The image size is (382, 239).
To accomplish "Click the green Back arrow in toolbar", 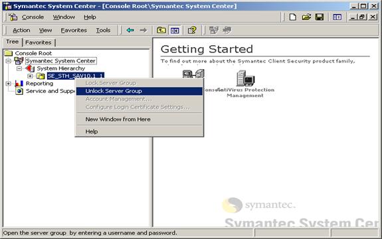I will tap(130, 30).
